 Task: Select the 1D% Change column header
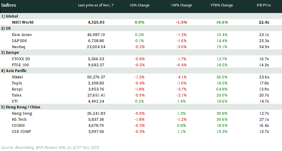click(139, 5)
